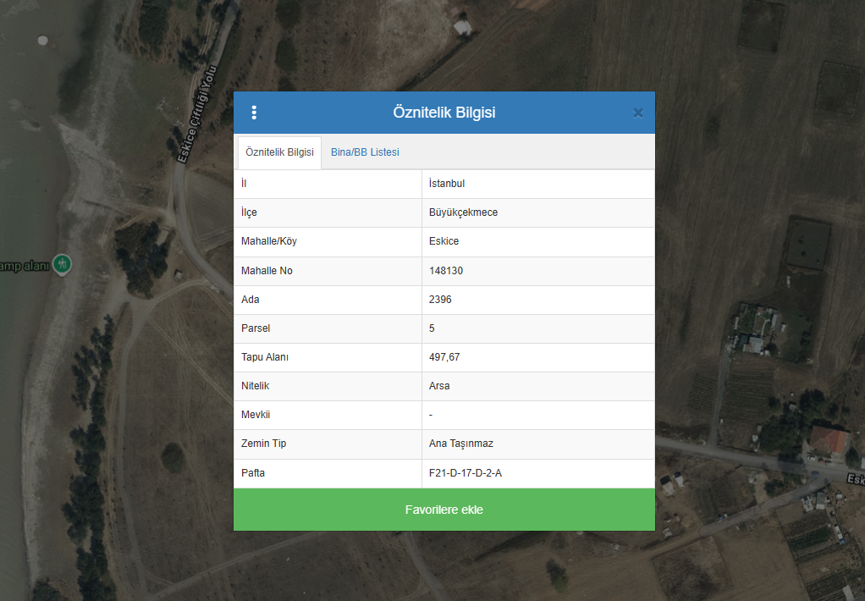Image resolution: width=865 pixels, height=601 pixels.
Task: Click the Pafta value F21-D-17-D-2-A
Action: [x=466, y=473]
